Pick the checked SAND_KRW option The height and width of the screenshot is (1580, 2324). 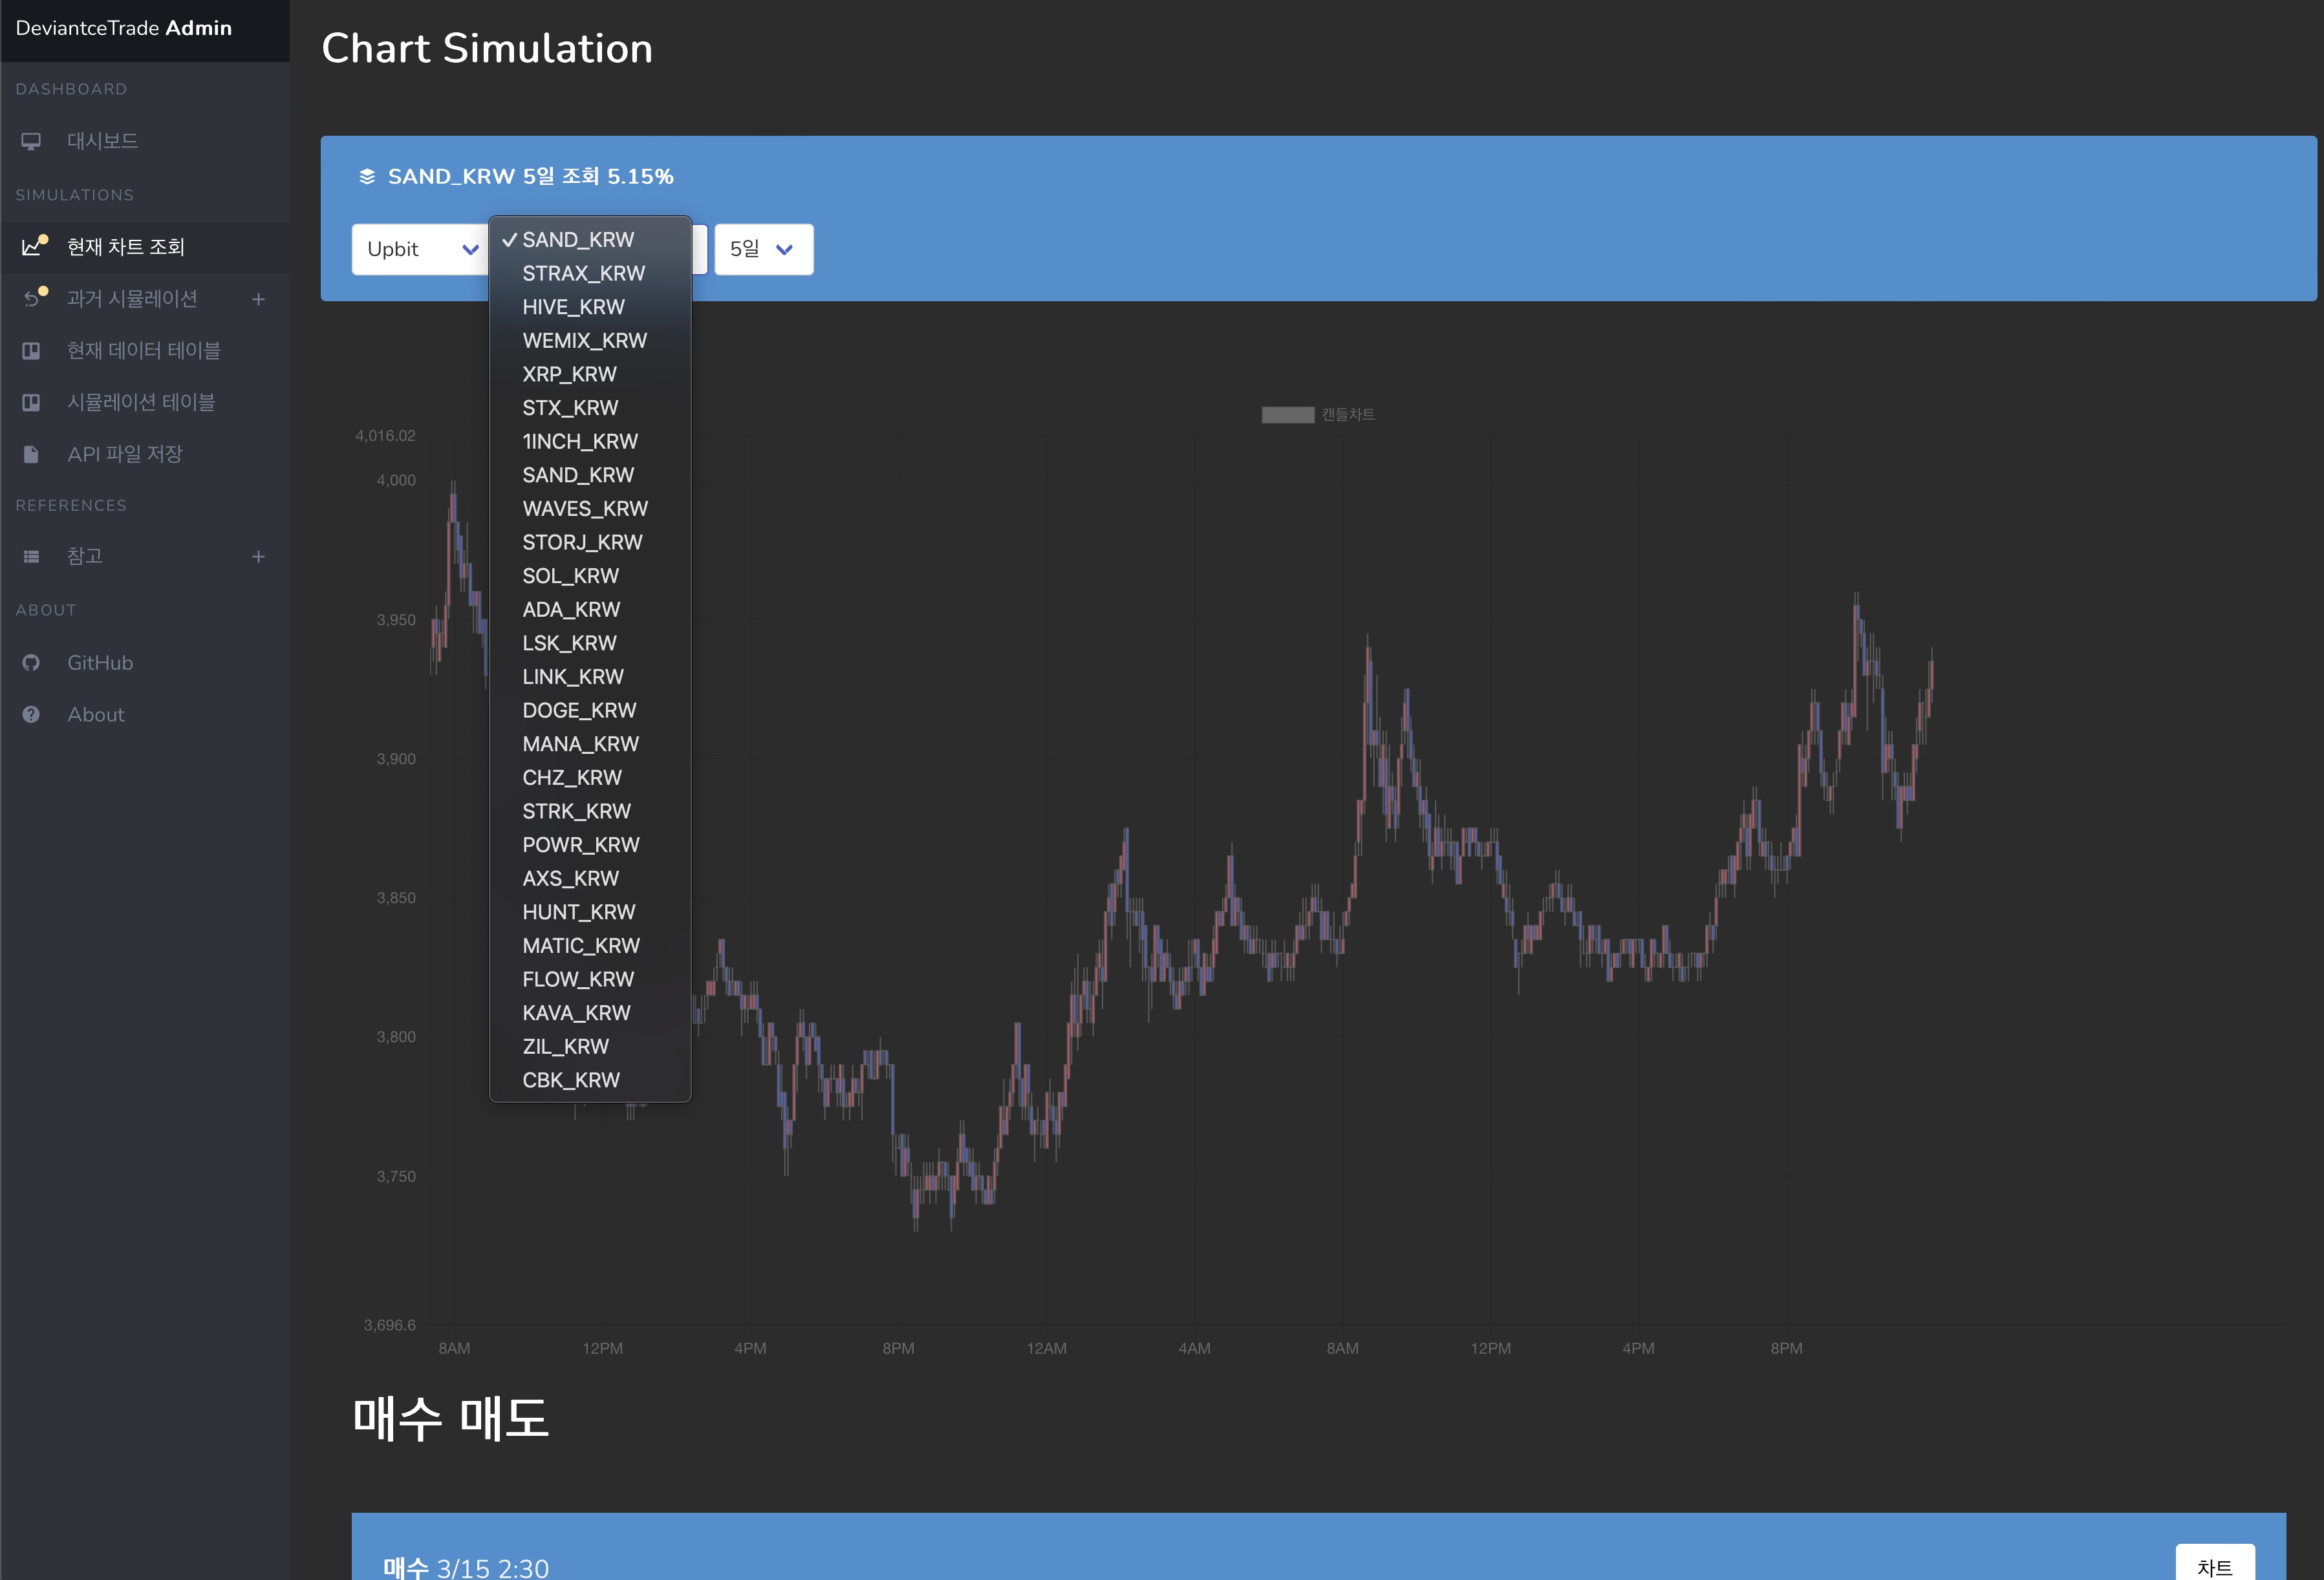click(577, 240)
